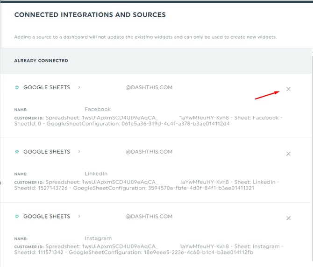The width and height of the screenshot is (313, 267).
Task: Click the Already Connected section header
Action: coord(41,61)
